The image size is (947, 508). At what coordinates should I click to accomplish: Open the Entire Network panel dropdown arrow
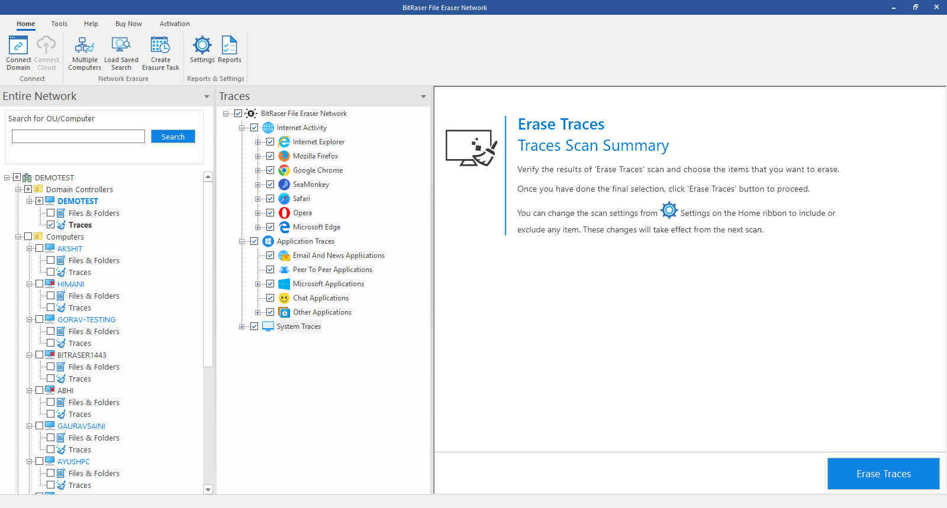(x=207, y=96)
